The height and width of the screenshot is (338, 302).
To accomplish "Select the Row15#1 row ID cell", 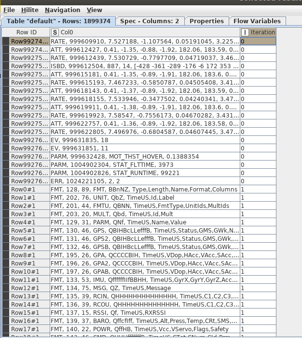I will 29,312.
